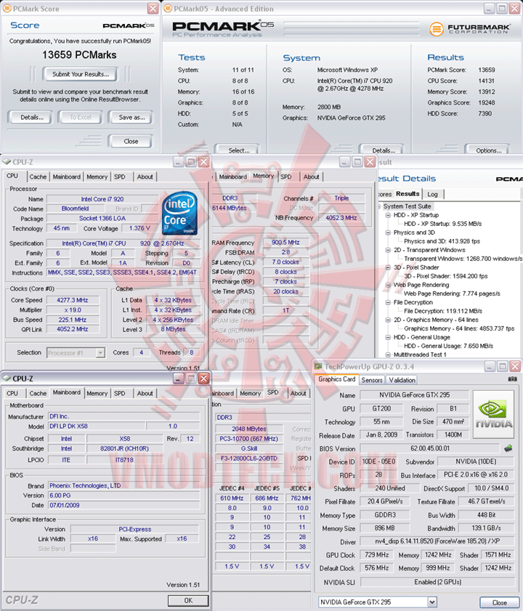Minimize the PCMark05 Advanced Edition window

489,9
